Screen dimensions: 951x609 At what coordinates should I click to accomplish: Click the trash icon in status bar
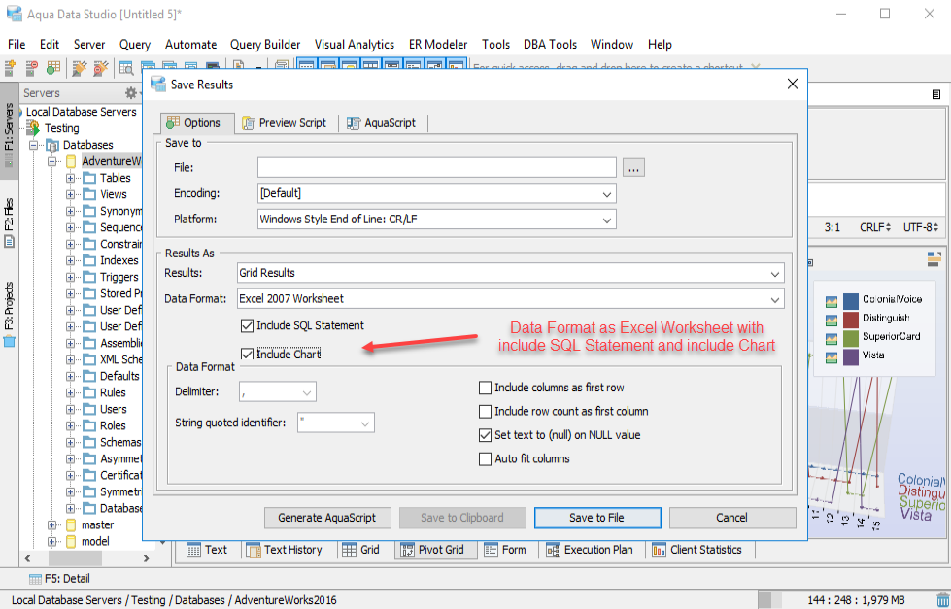943,600
